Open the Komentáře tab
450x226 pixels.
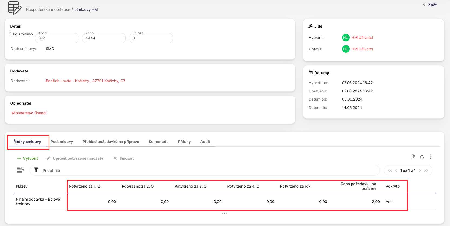point(158,142)
